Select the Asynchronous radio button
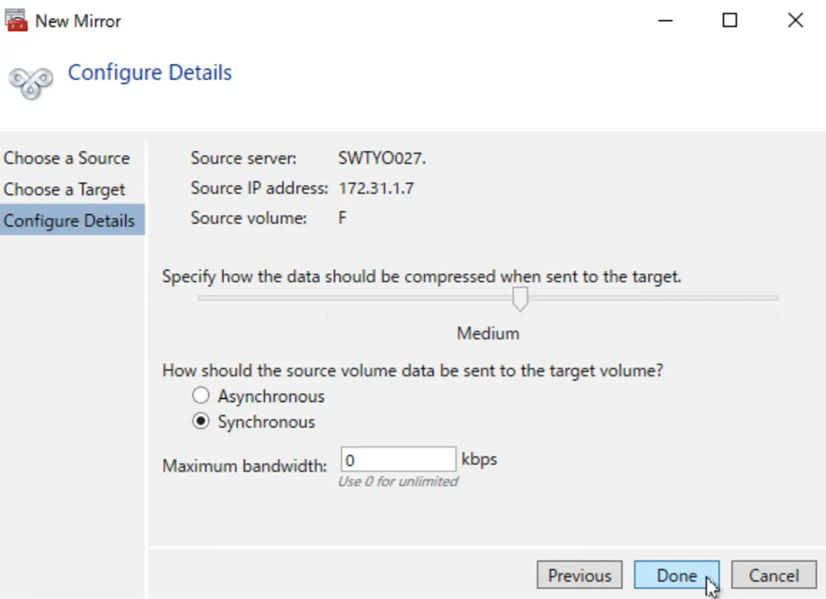 [201, 396]
